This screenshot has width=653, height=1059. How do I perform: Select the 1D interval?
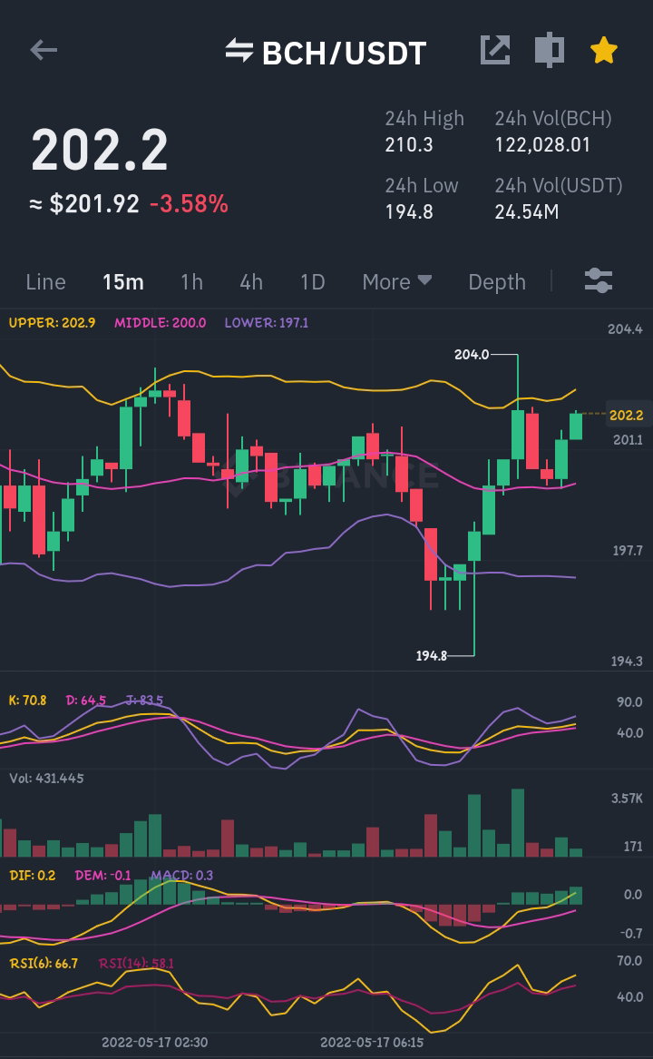[x=313, y=281]
